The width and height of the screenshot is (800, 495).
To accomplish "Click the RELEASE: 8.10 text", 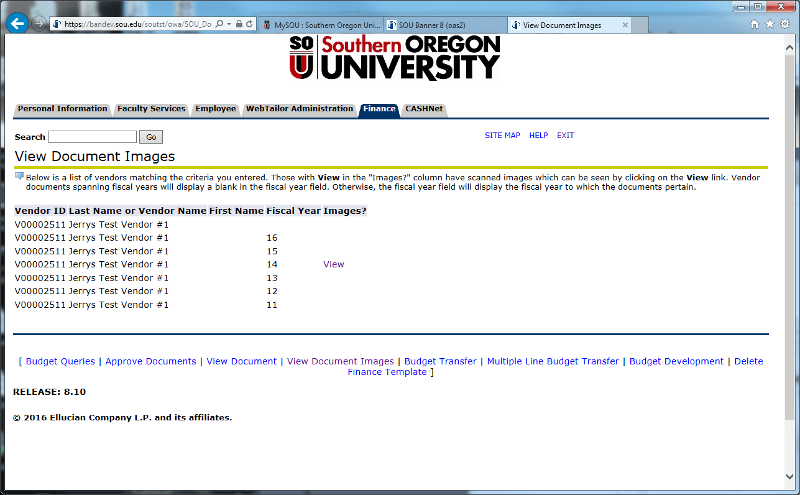I will point(50,392).
